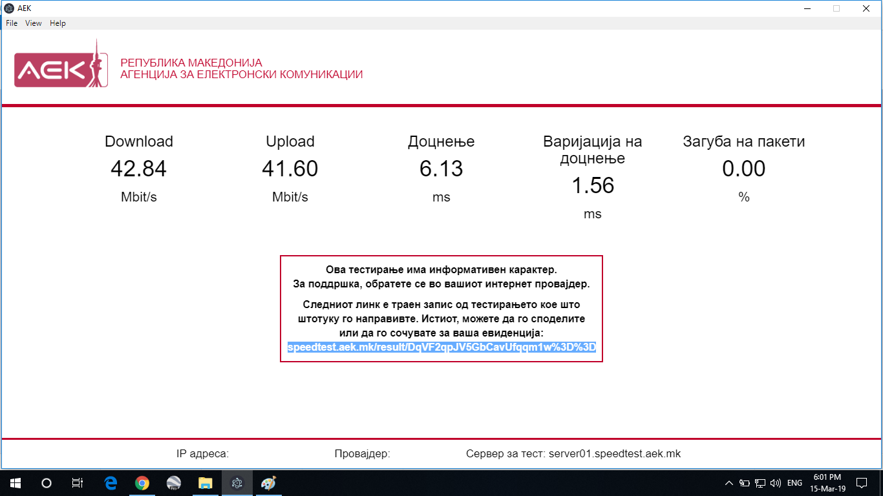The image size is (883, 496).
Task: Open the Action Center notifications
Action: [x=862, y=482]
